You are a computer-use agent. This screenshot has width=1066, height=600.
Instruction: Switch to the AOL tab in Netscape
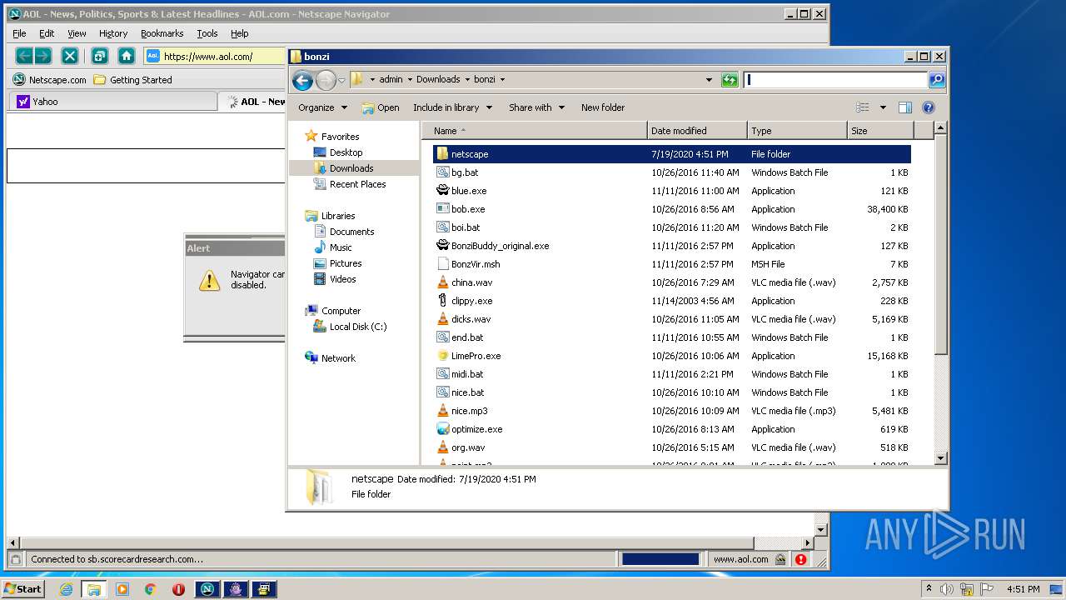254,102
